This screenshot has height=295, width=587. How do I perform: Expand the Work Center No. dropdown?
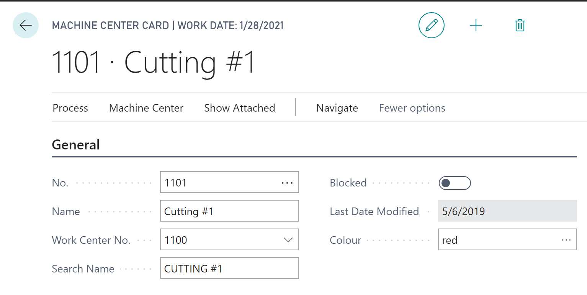pyautogui.click(x=288, y=240)
